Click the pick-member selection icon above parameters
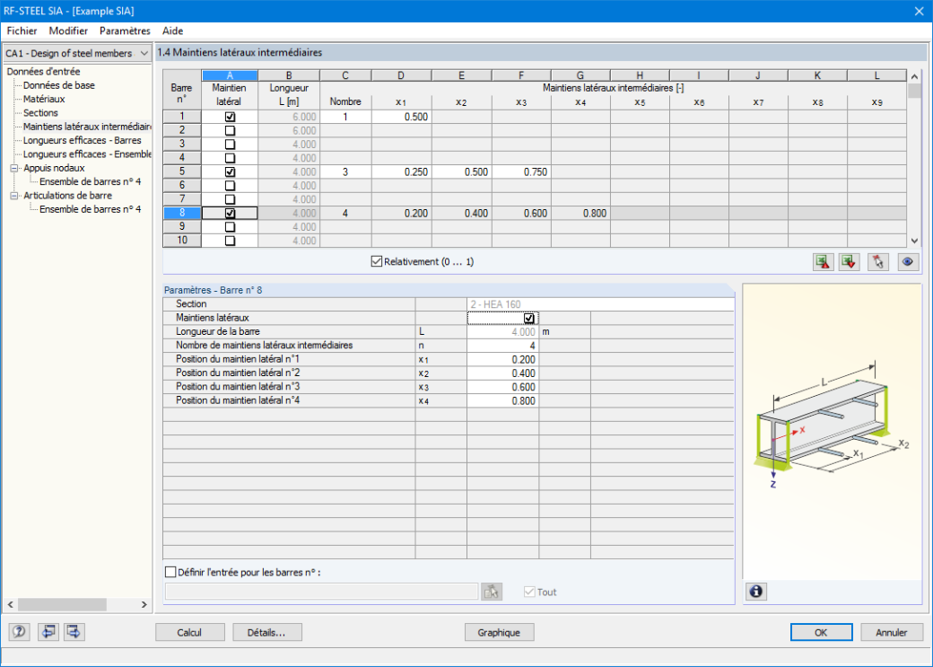 pyautogui.click(x=878, y=261)
